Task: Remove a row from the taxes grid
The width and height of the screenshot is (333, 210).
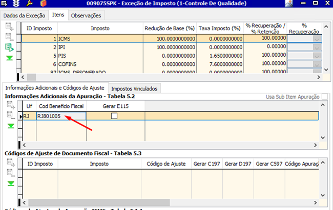Action: (x=9, y=37)
